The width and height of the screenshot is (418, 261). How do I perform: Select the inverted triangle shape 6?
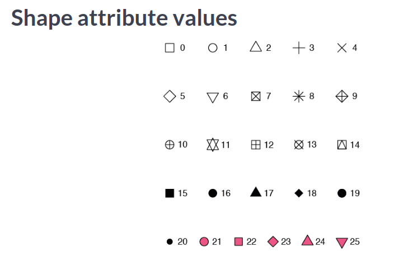point(213,97)
